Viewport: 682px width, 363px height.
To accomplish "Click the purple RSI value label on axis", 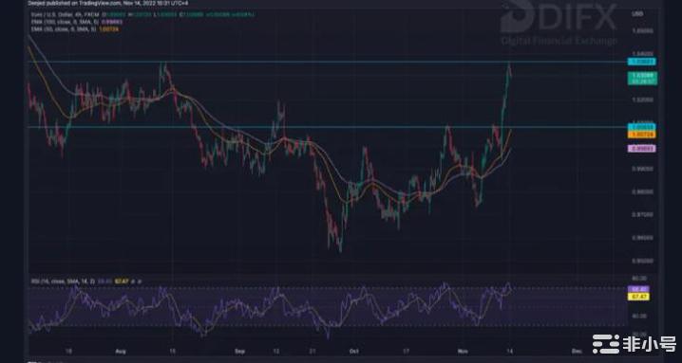I will [638, 289].
